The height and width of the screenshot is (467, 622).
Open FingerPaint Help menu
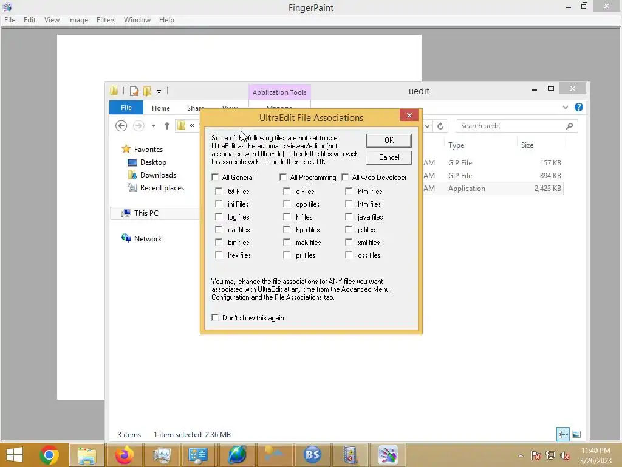[x=166, y=20]
